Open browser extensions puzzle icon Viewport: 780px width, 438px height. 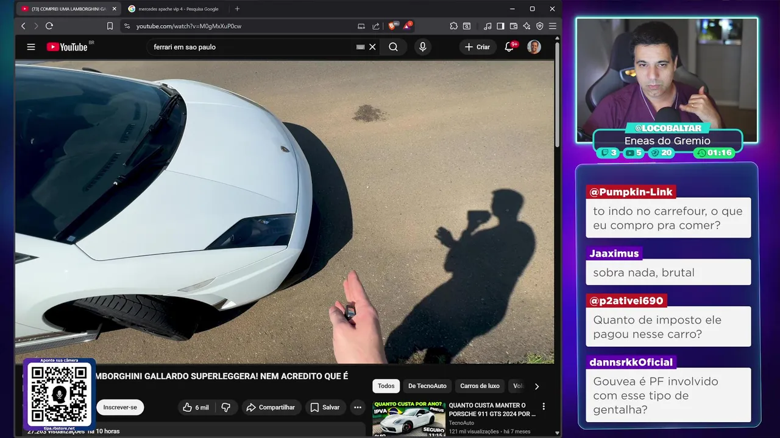pyautogui.click(x=454, y=26)
